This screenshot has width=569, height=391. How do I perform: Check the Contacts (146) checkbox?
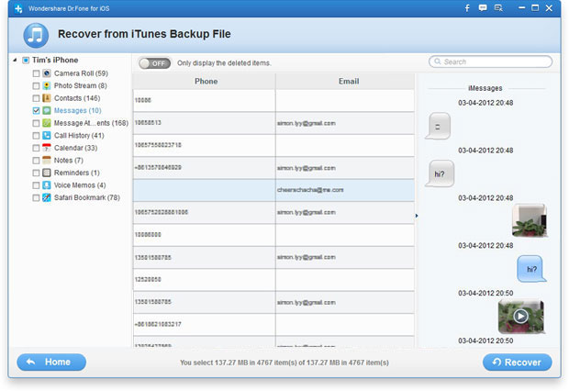click(x=36, y=98)
